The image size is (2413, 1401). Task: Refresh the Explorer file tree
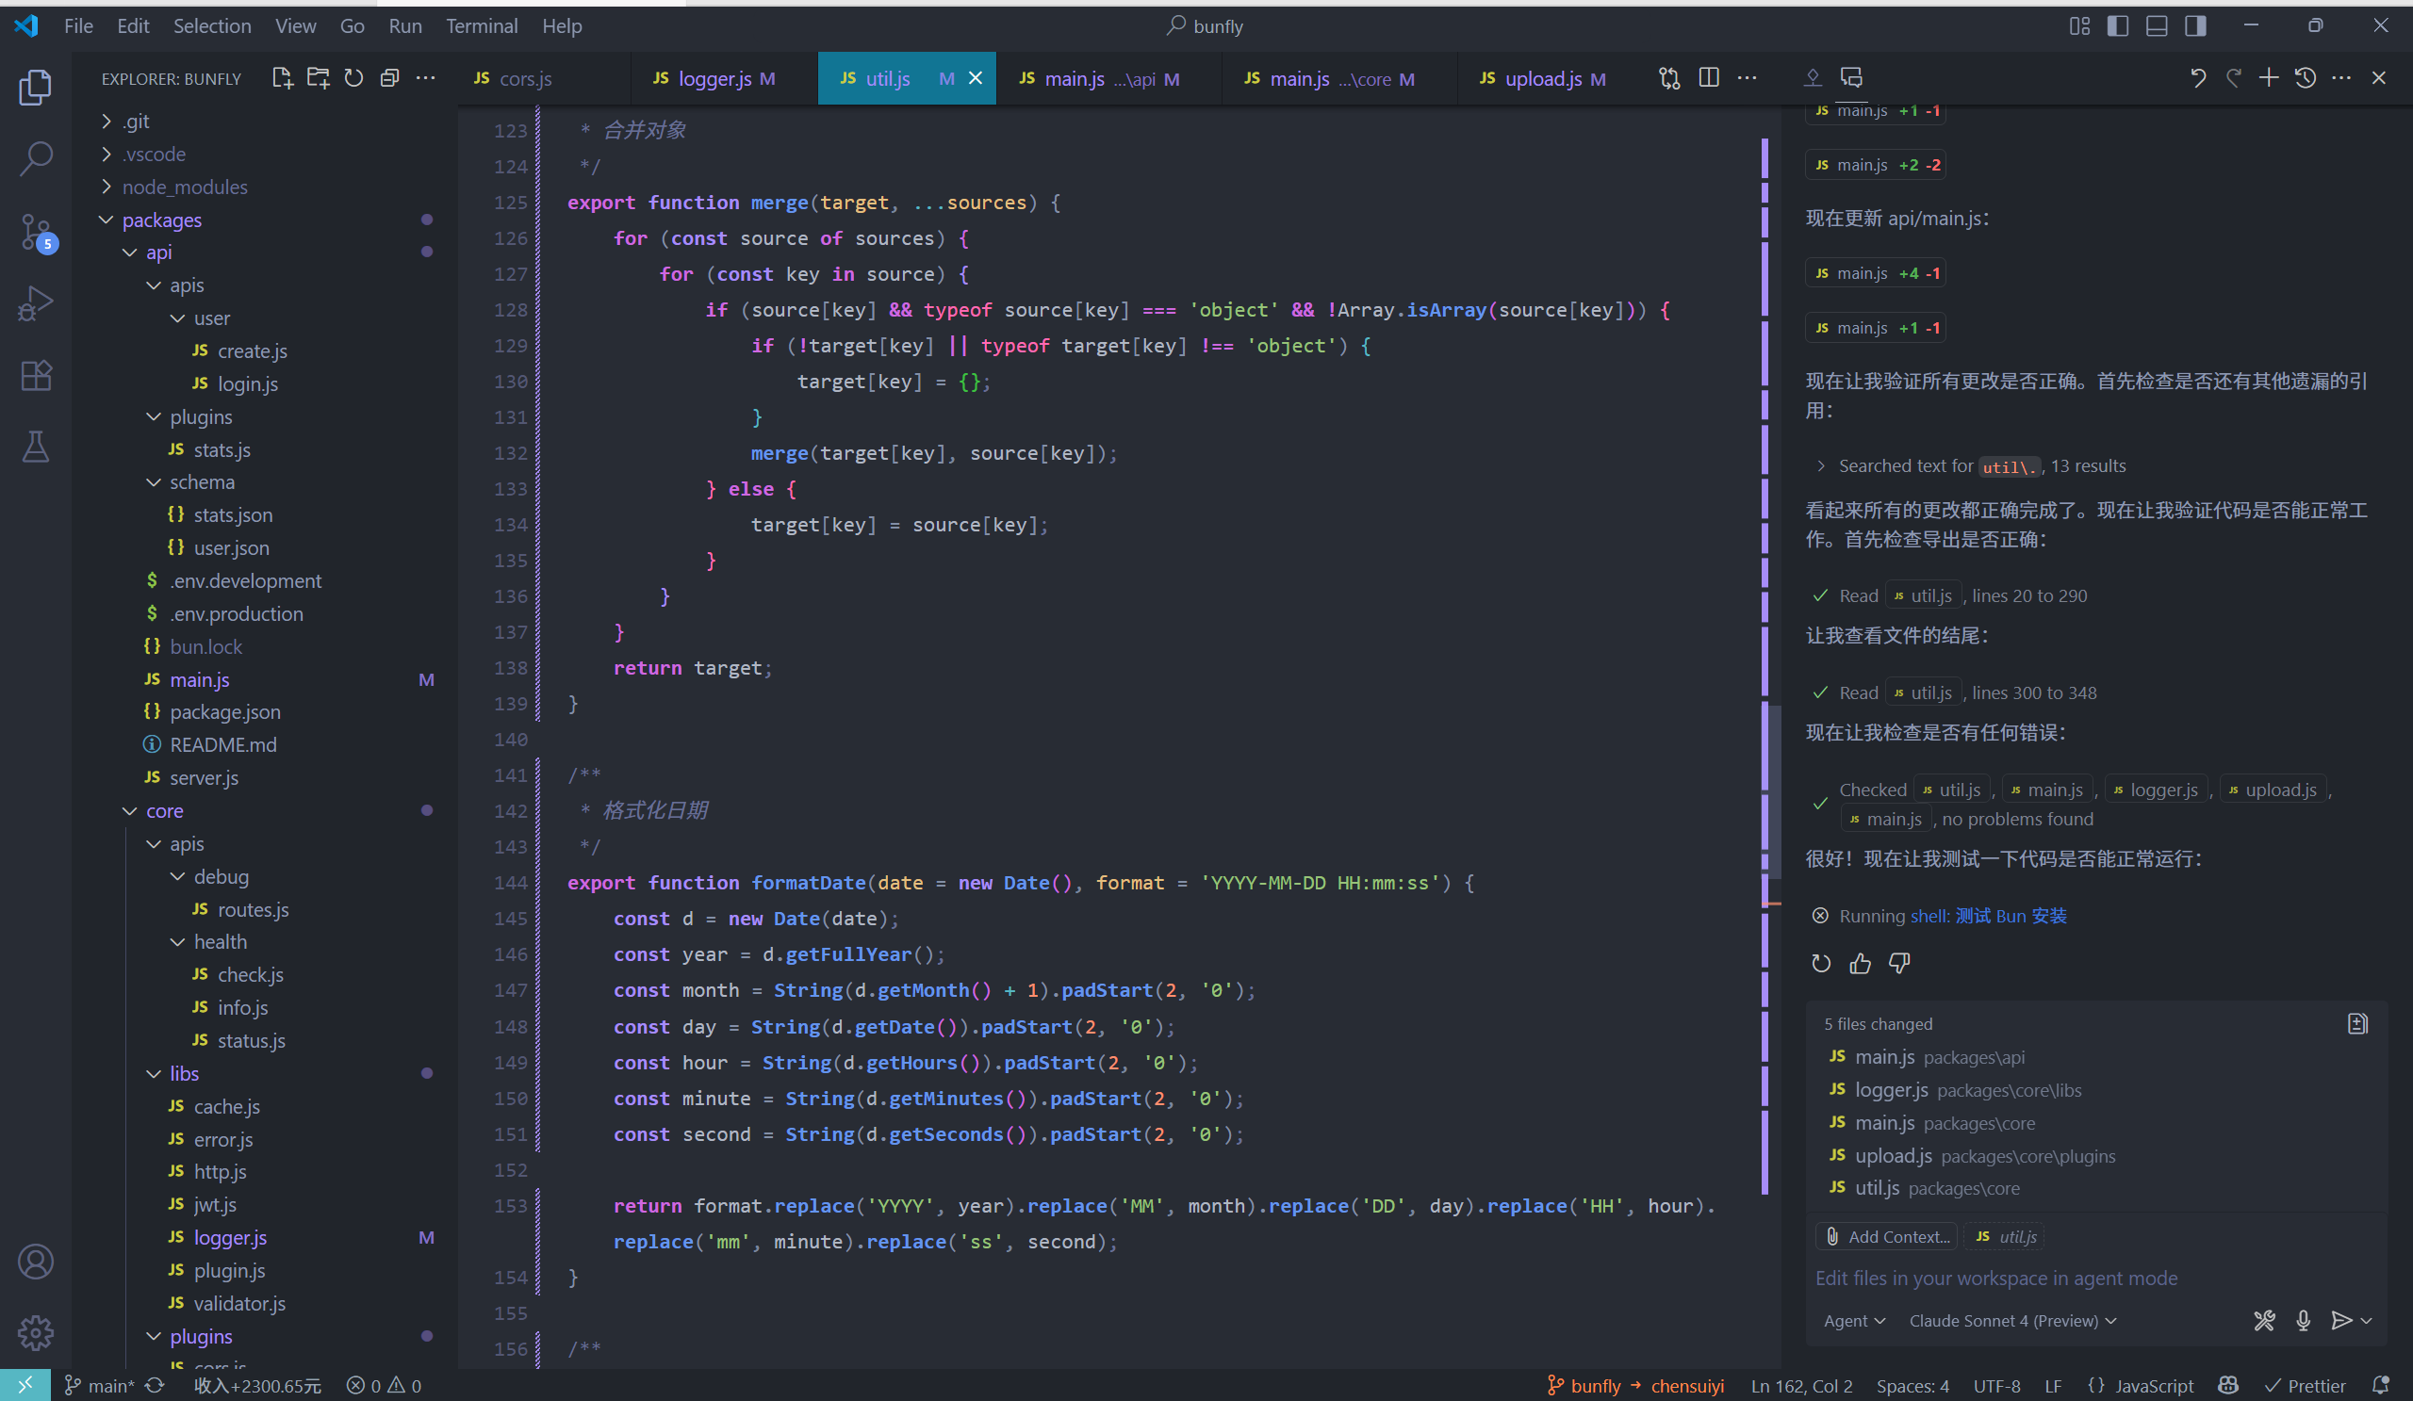pyautogui.click(x=353, y=78)
